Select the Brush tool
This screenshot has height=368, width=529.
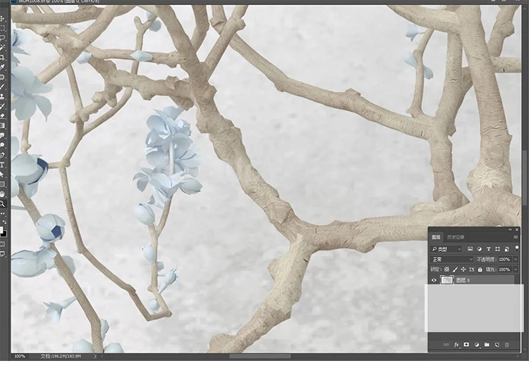(x=2, y=87)
